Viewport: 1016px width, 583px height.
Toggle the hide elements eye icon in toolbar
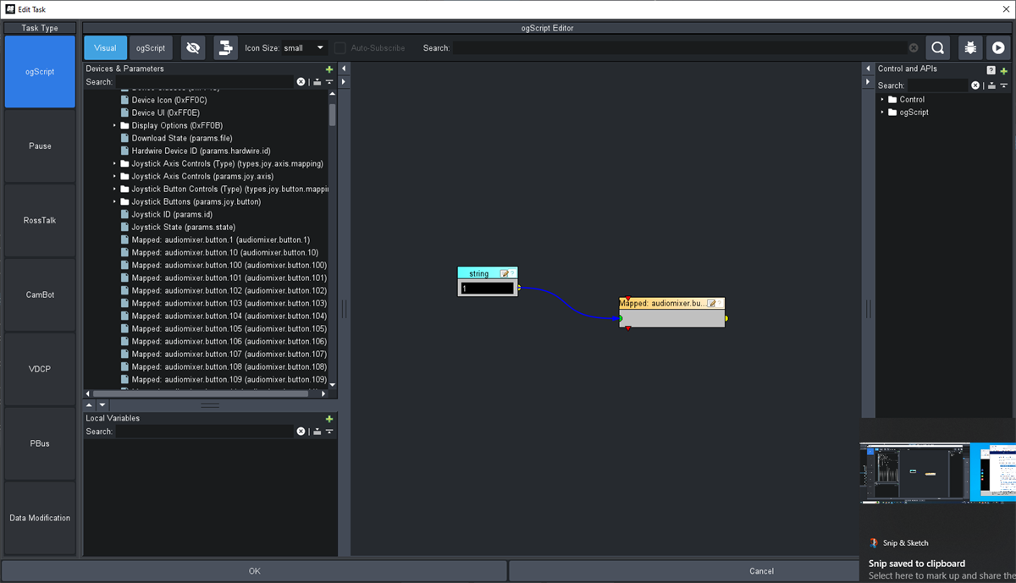pyautogui.click(x=193, y=48)
